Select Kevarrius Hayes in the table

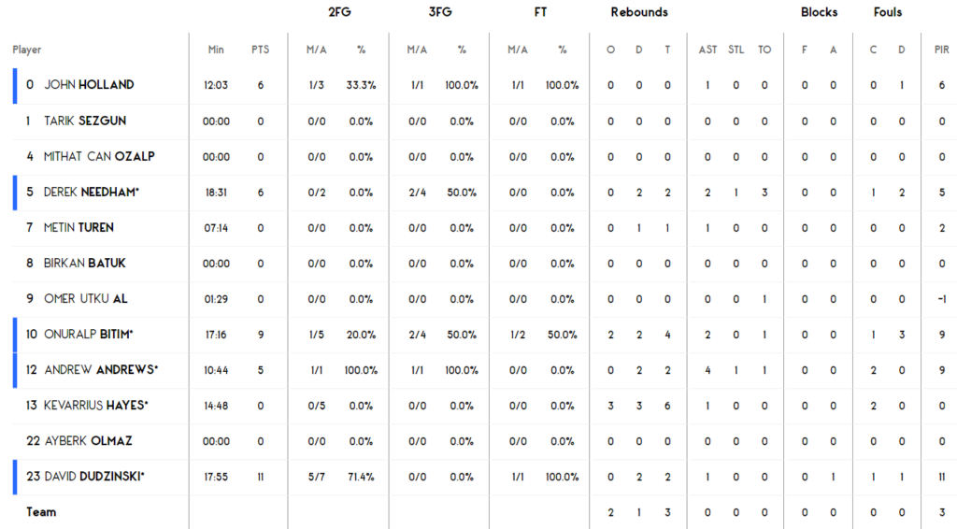pos(96,405)
